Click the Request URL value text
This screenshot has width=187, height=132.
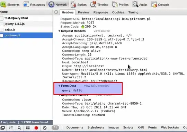point(116,19)
